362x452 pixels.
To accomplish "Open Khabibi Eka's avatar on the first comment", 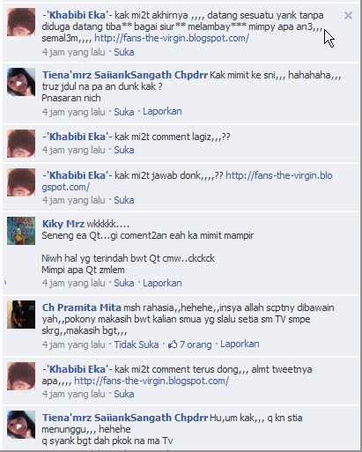I will coord(21,22).
